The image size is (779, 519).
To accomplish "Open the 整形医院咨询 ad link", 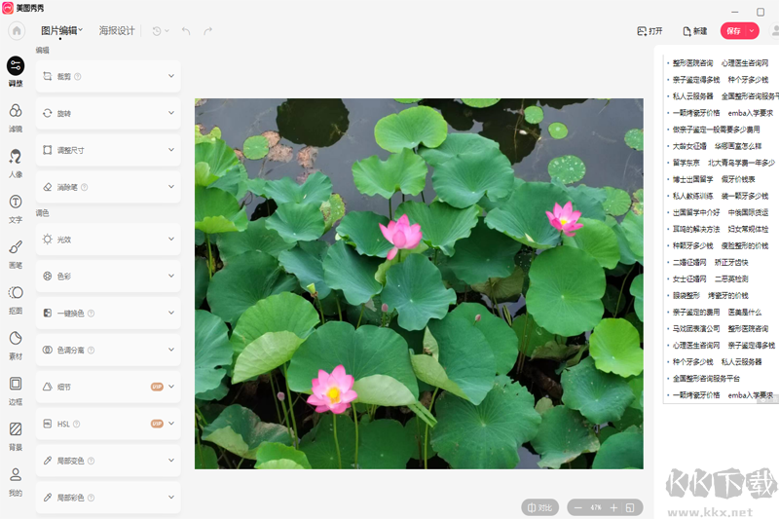I will pyautogui.click(x=692, y=63).
